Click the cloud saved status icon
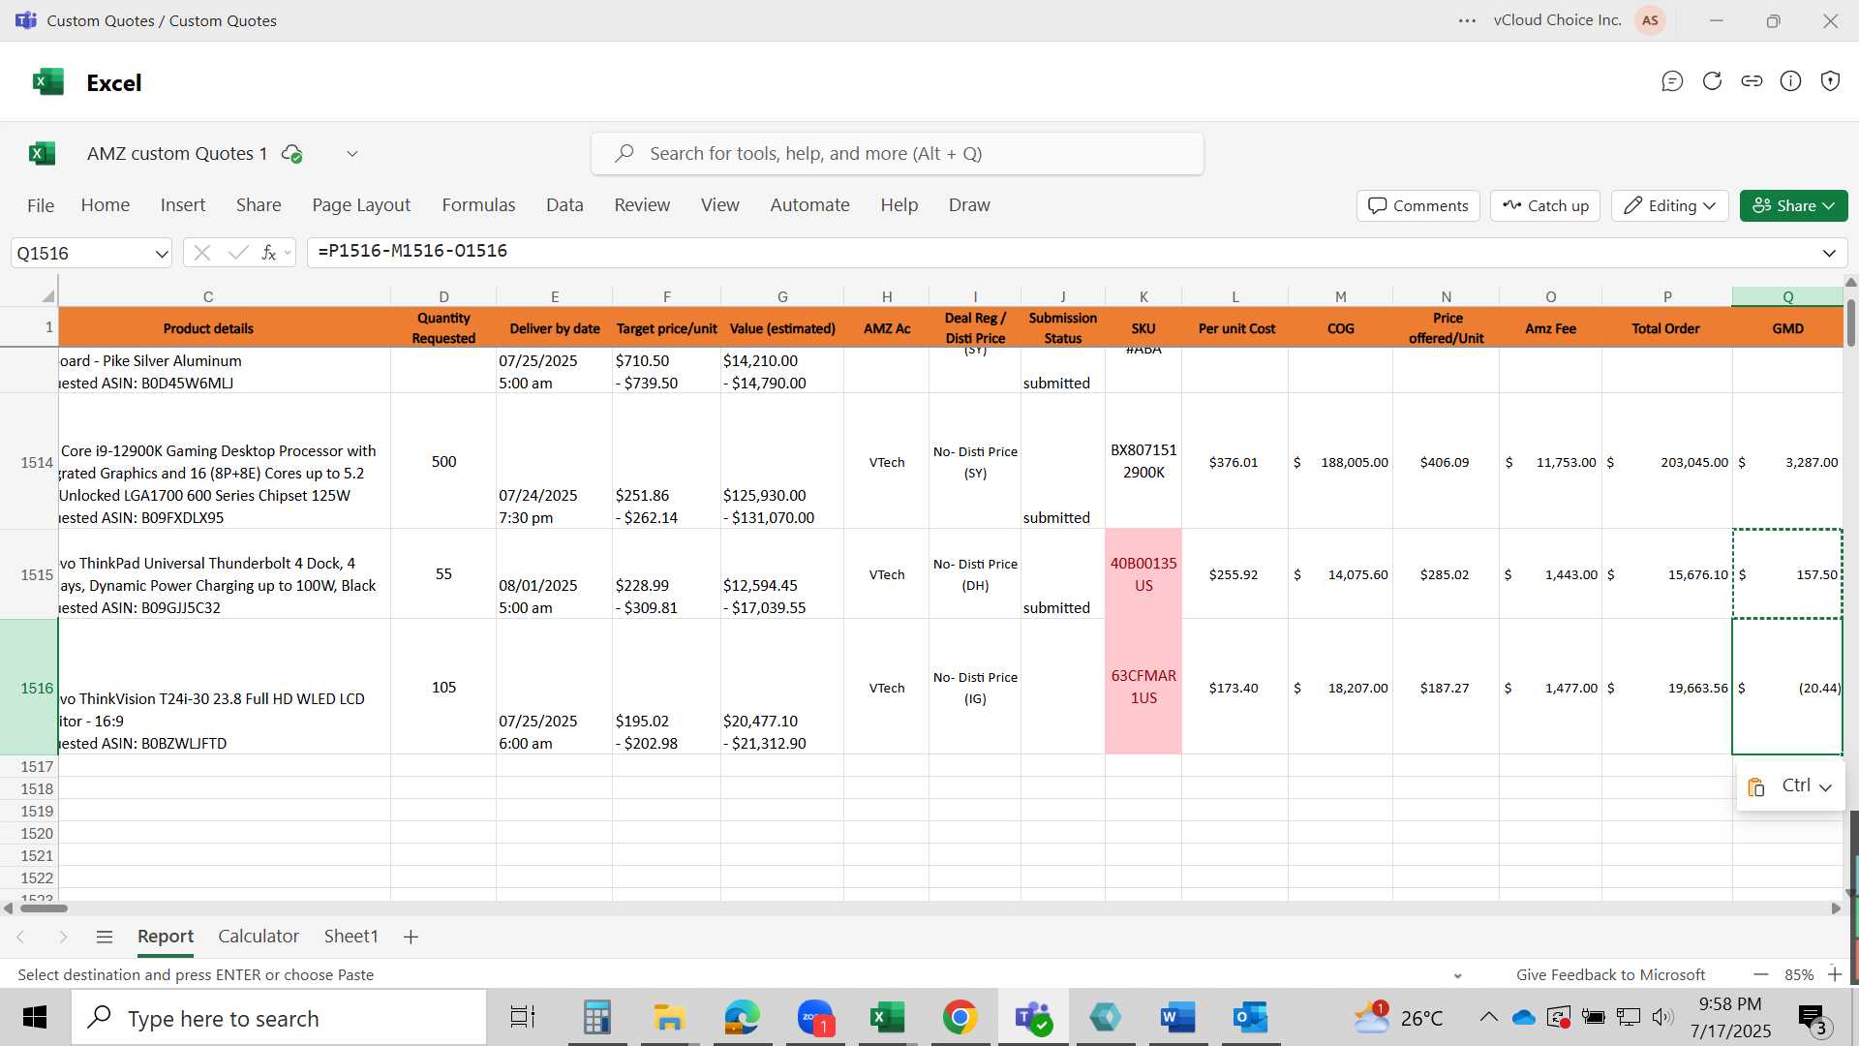This screenshot has height=1046, width=1859. (291, 154)
